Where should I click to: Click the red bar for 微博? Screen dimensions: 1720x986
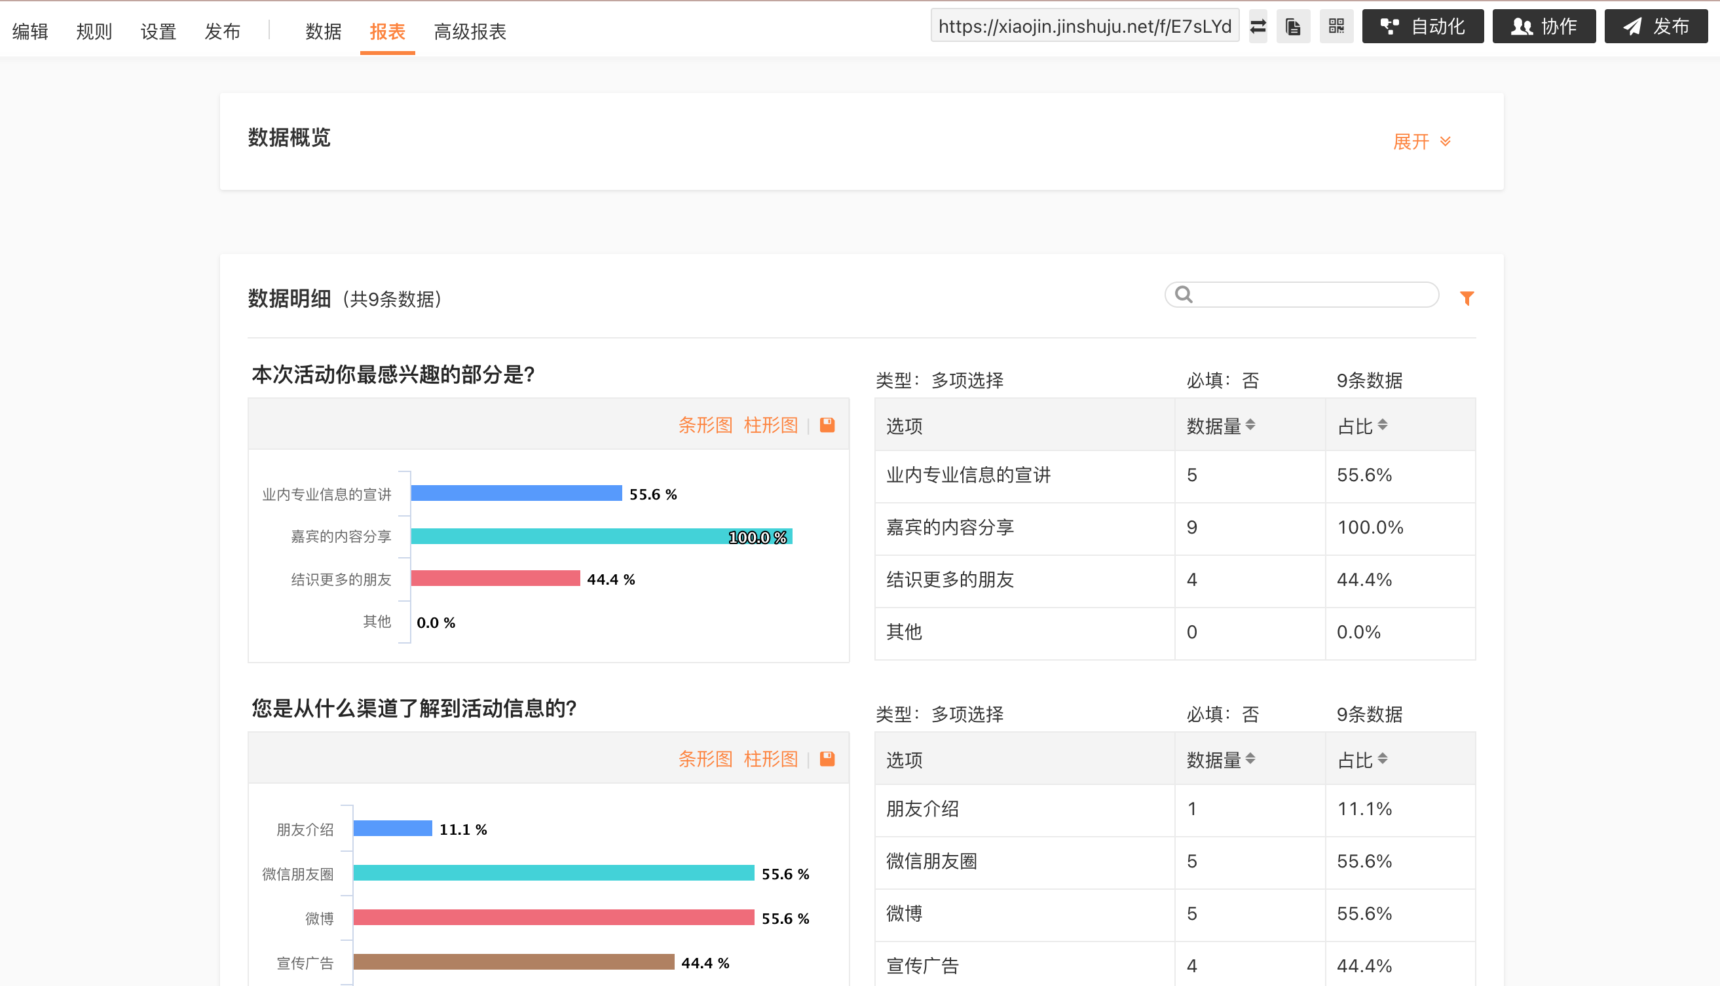pyautogui.click(x=553, y=917)
